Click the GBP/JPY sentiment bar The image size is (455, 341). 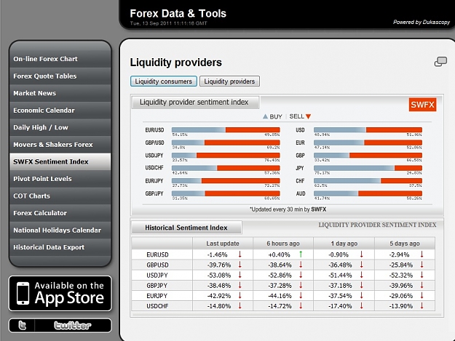(x=226, y=193)
